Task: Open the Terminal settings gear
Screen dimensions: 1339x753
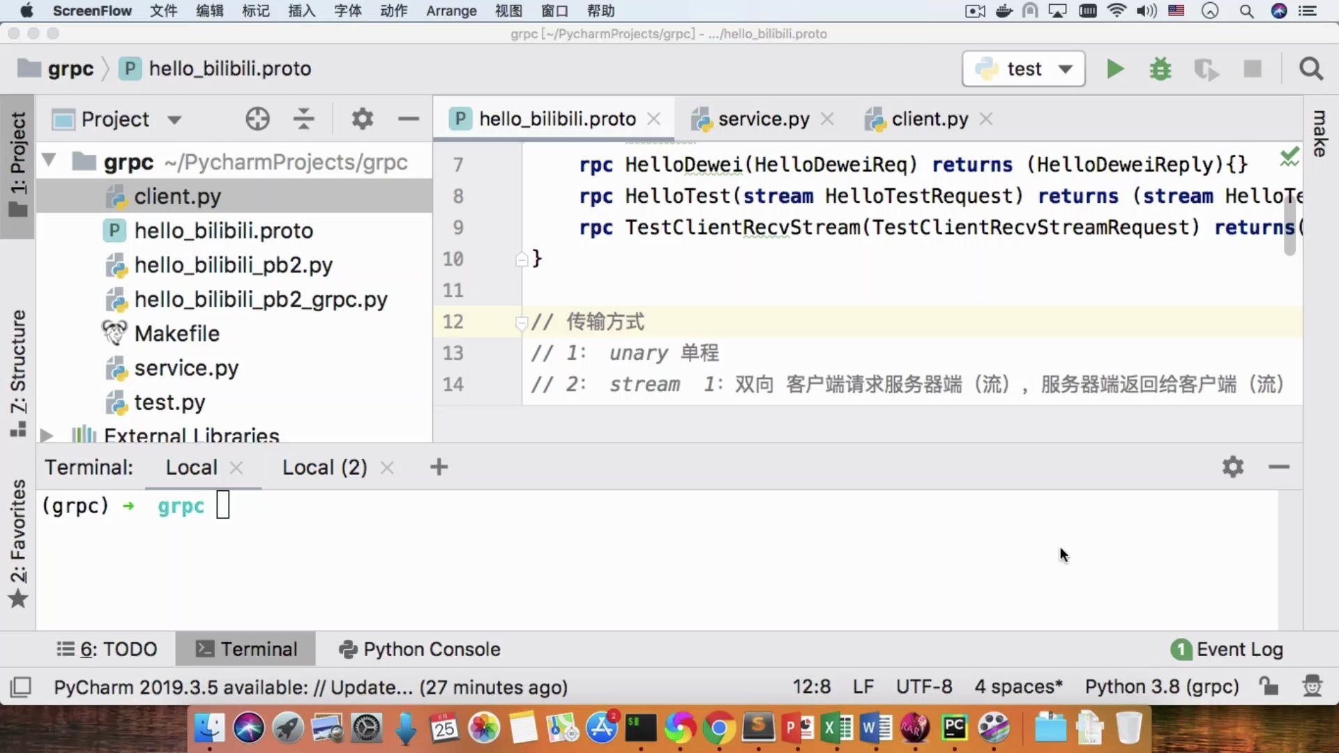Action: (x=1232, y=466)
